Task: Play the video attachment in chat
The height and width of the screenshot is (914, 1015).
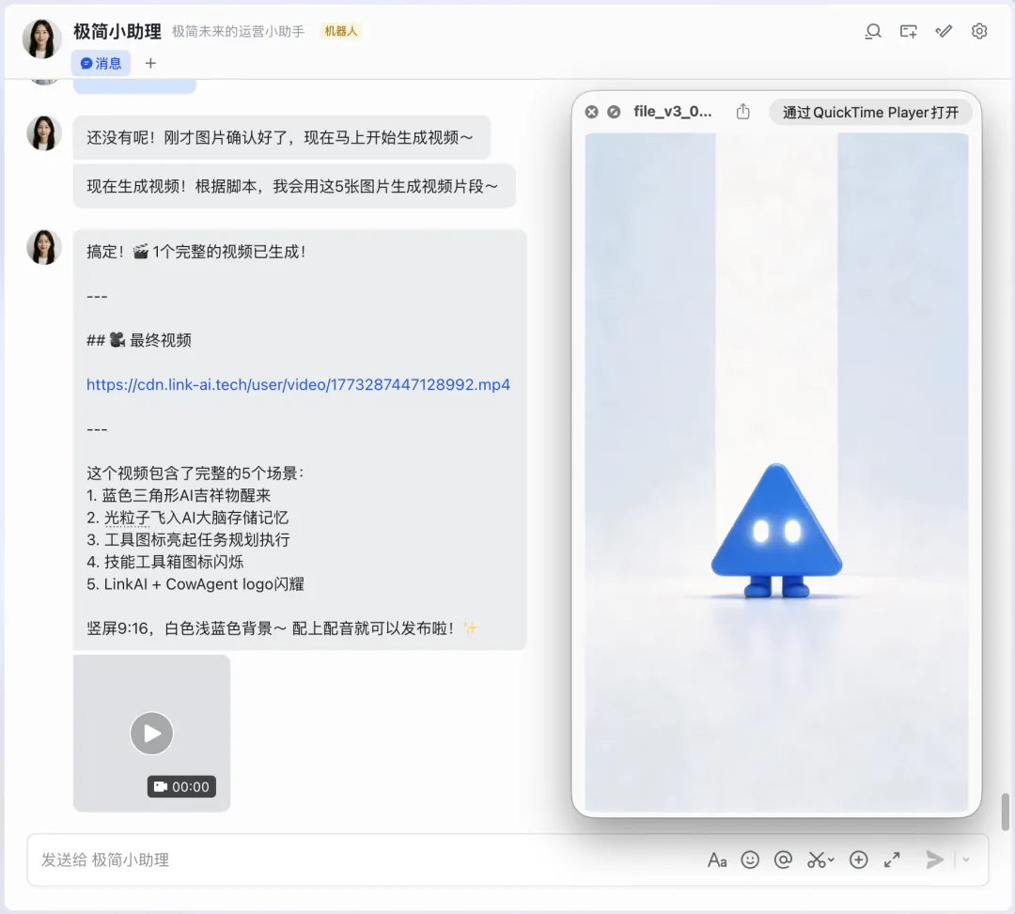Action: pos(151,733)
